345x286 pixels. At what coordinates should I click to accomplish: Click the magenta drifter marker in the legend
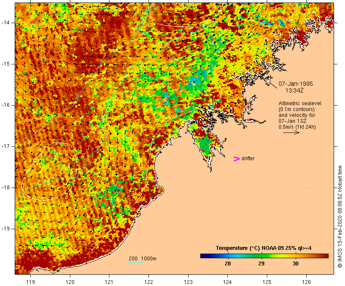236,159
